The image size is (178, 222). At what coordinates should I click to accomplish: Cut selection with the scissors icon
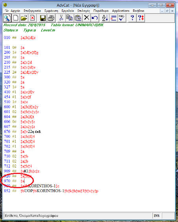tap(61, 18)
